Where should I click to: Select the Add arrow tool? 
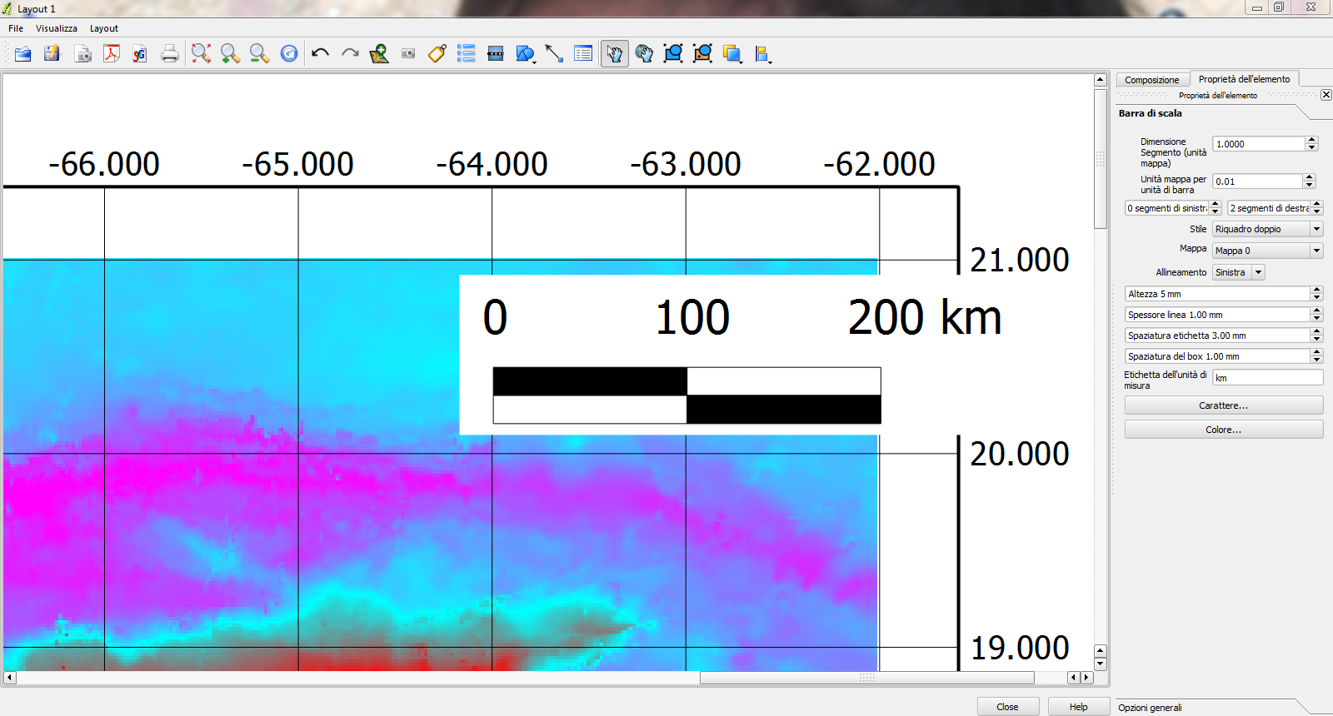click(554, 54)
